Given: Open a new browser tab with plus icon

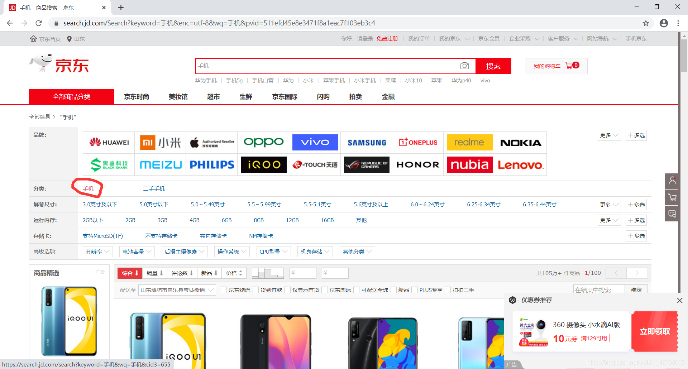Looking at the screenshot, I should [x=121, y=8].
